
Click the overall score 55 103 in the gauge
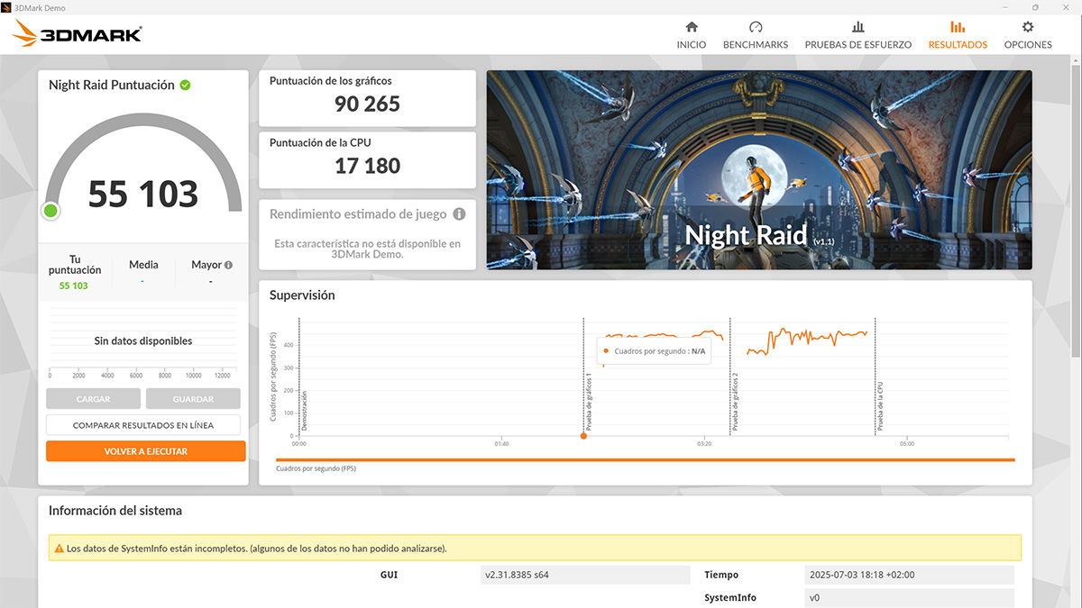(x=143, y=194)
